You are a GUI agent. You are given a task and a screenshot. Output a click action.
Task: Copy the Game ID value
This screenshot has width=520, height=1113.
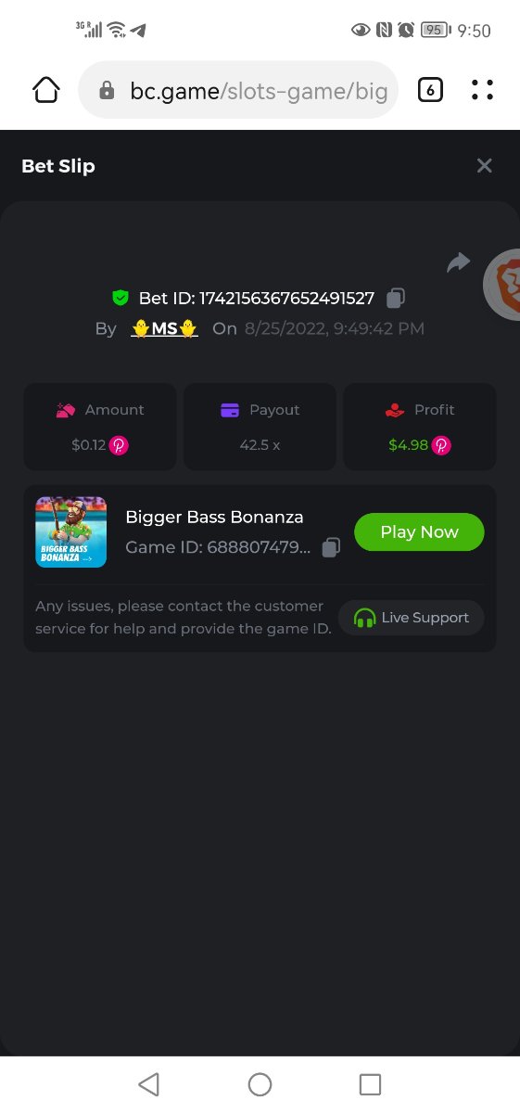point(331,547)
